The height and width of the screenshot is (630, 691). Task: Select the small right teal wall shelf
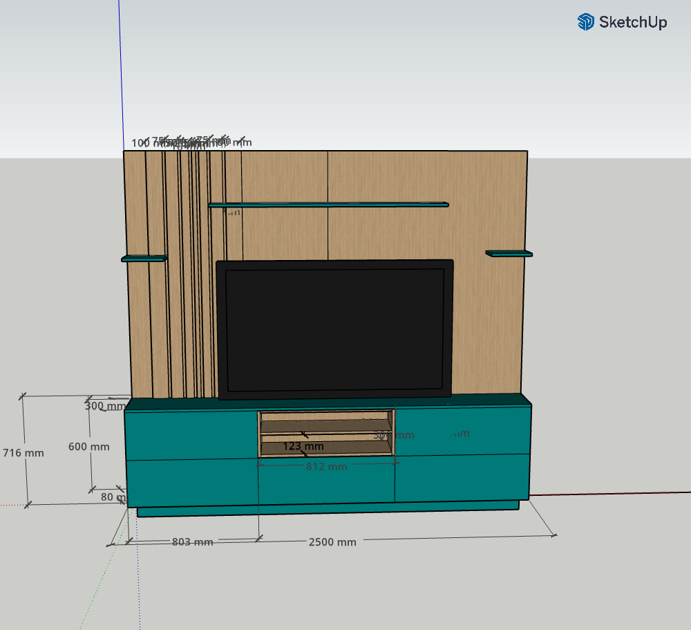[x=509, y=254]
